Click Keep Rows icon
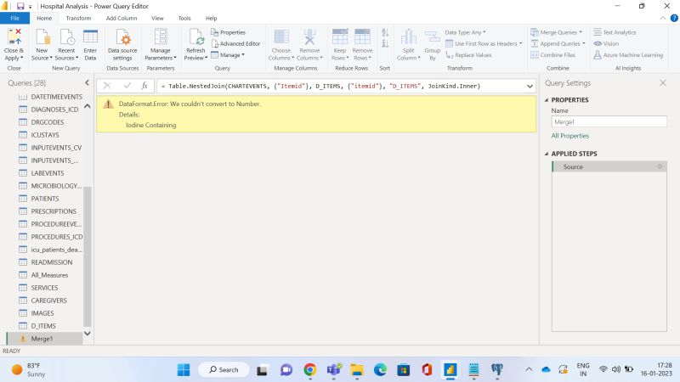The image size is (680, 382). (339, 37)
